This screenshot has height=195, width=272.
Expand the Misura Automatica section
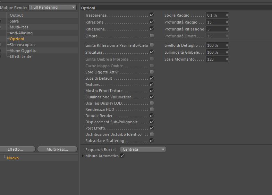coord(83,156)
